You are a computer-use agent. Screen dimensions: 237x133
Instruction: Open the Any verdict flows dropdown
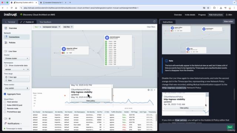(x=17, y=88)
